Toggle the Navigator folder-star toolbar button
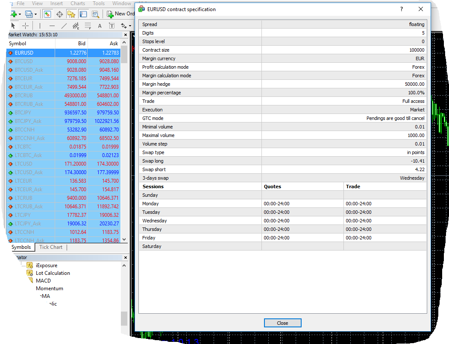 (71, 14)
